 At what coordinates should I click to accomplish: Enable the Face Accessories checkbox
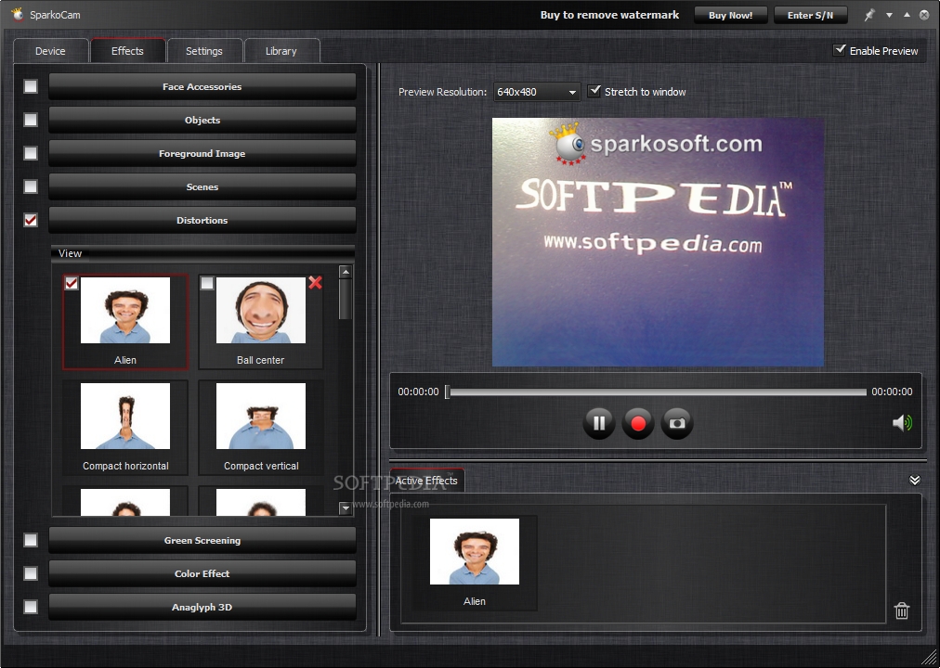point(31,87)
